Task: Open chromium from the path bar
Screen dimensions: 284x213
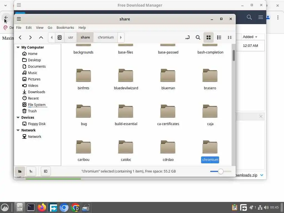Action: (x=106, y=37)
